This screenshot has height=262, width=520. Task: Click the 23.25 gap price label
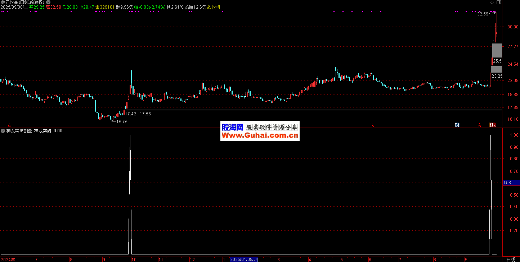(497, 76)
